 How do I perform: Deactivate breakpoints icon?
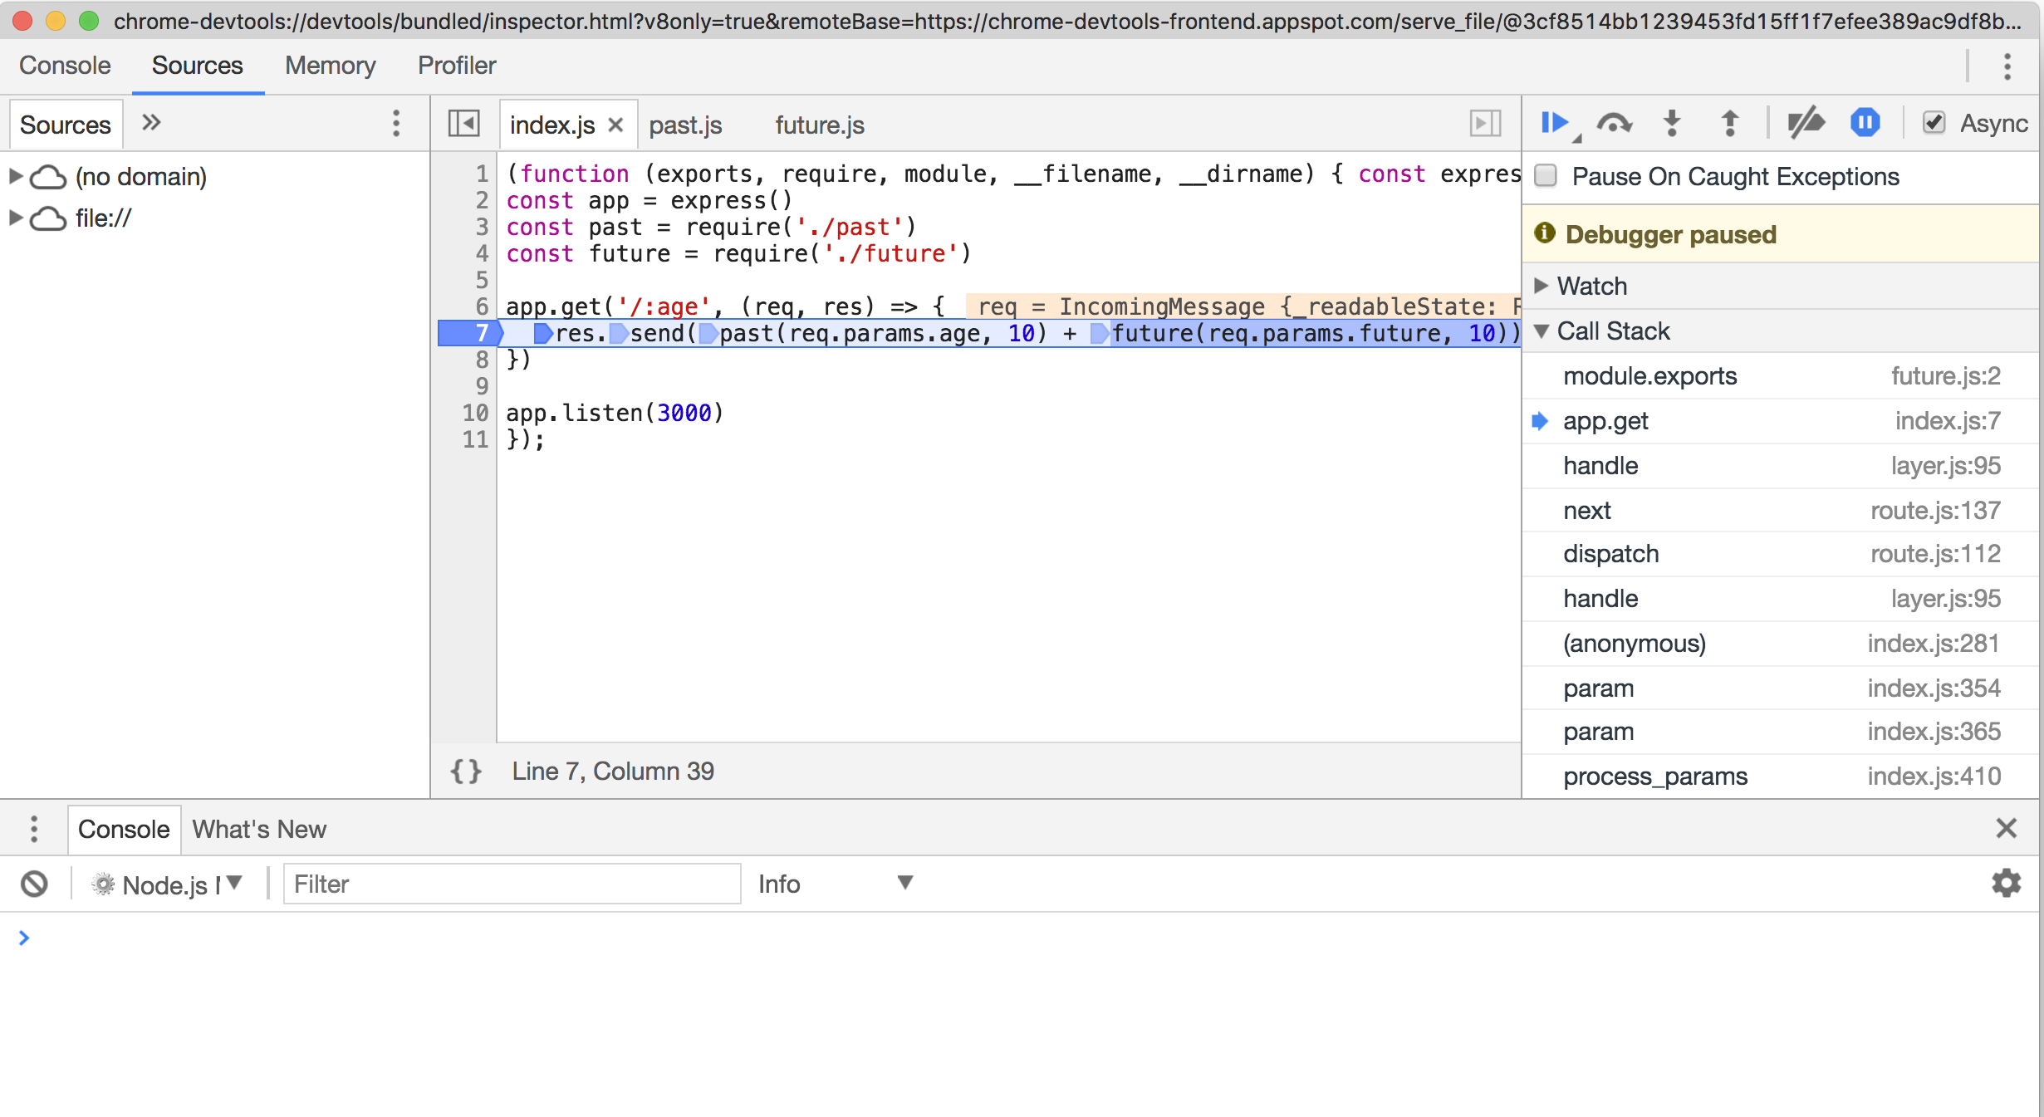[1806, 124]
